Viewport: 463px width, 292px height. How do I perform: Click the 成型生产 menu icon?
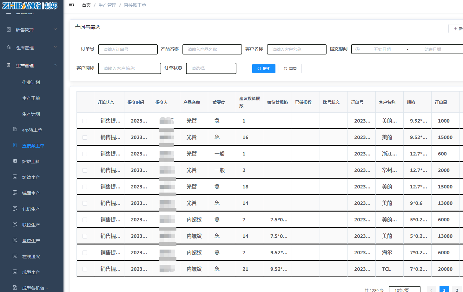coord(15,272)
